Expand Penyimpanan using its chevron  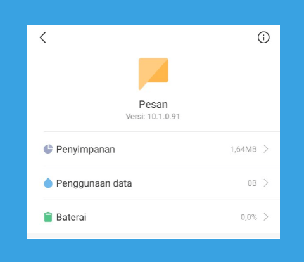(x=266, y=149)
